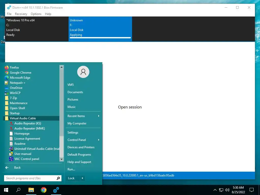Click the user account picture
260x195 pixels.
83,72
